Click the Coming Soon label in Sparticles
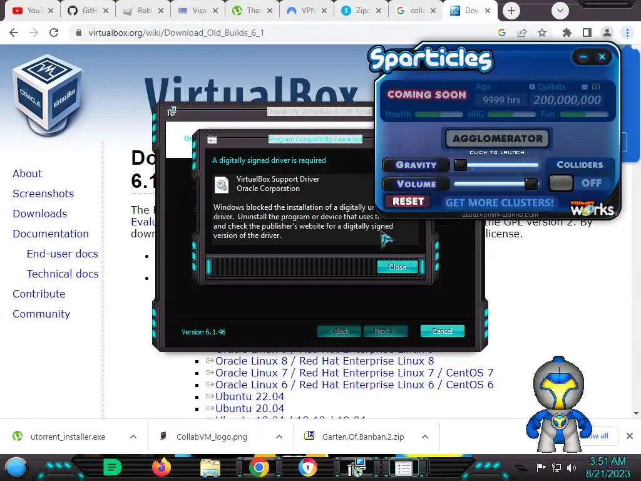This screenshot has height=481, width=641. coord(427,95)
